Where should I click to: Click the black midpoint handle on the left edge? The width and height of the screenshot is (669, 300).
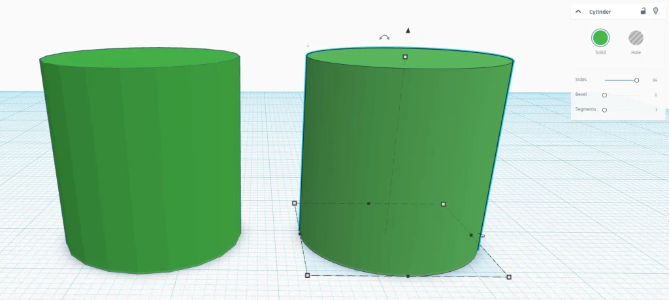[299, 234]
